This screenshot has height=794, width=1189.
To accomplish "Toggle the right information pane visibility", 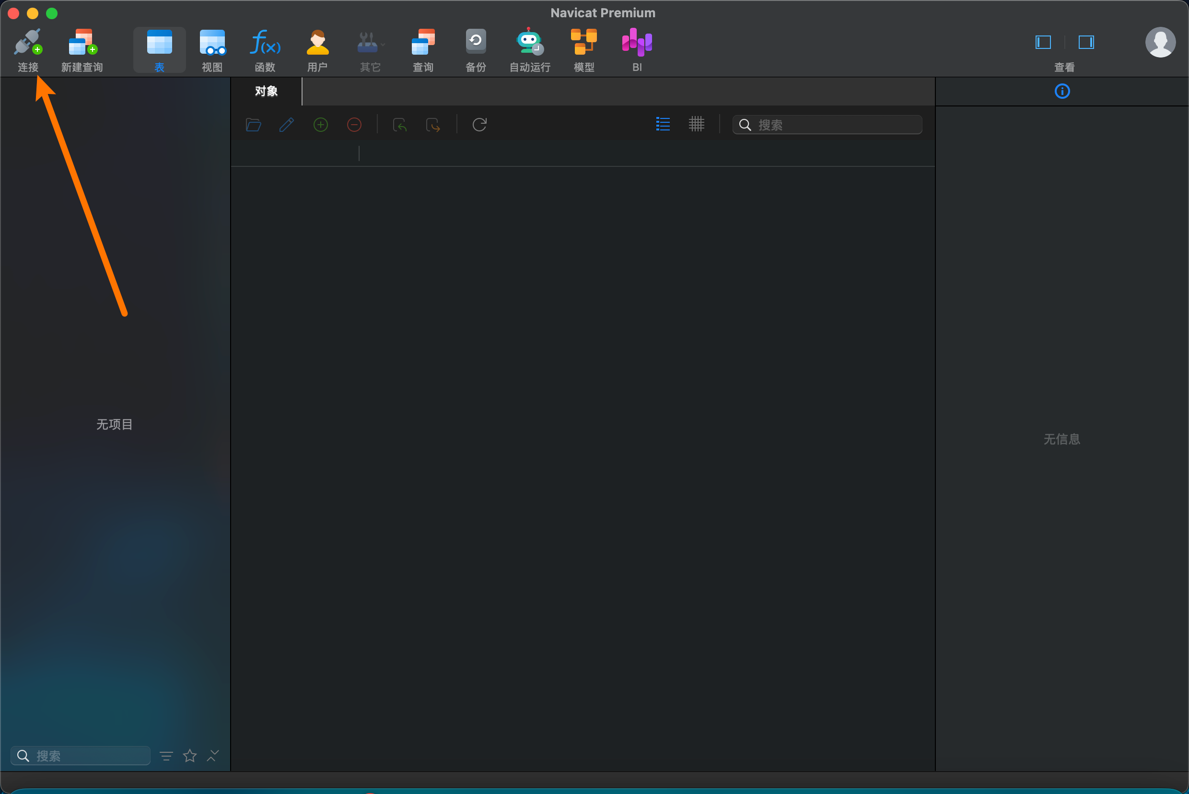I will click(x=1086, y=42).
